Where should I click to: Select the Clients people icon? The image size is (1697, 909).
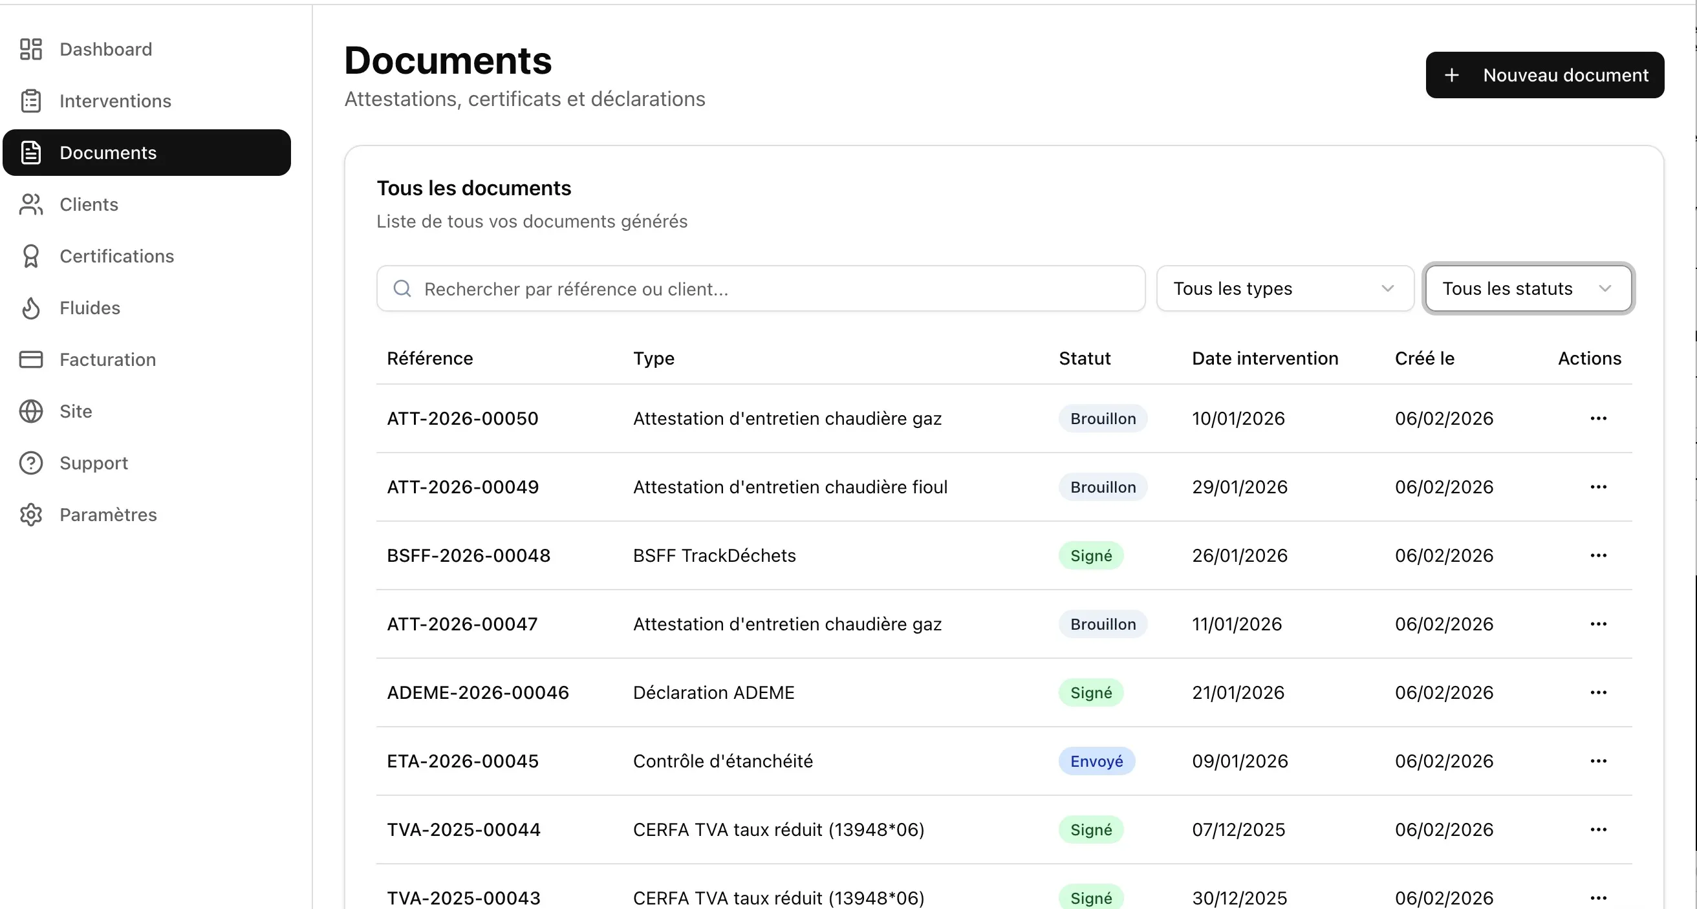(x=30, y=204)
